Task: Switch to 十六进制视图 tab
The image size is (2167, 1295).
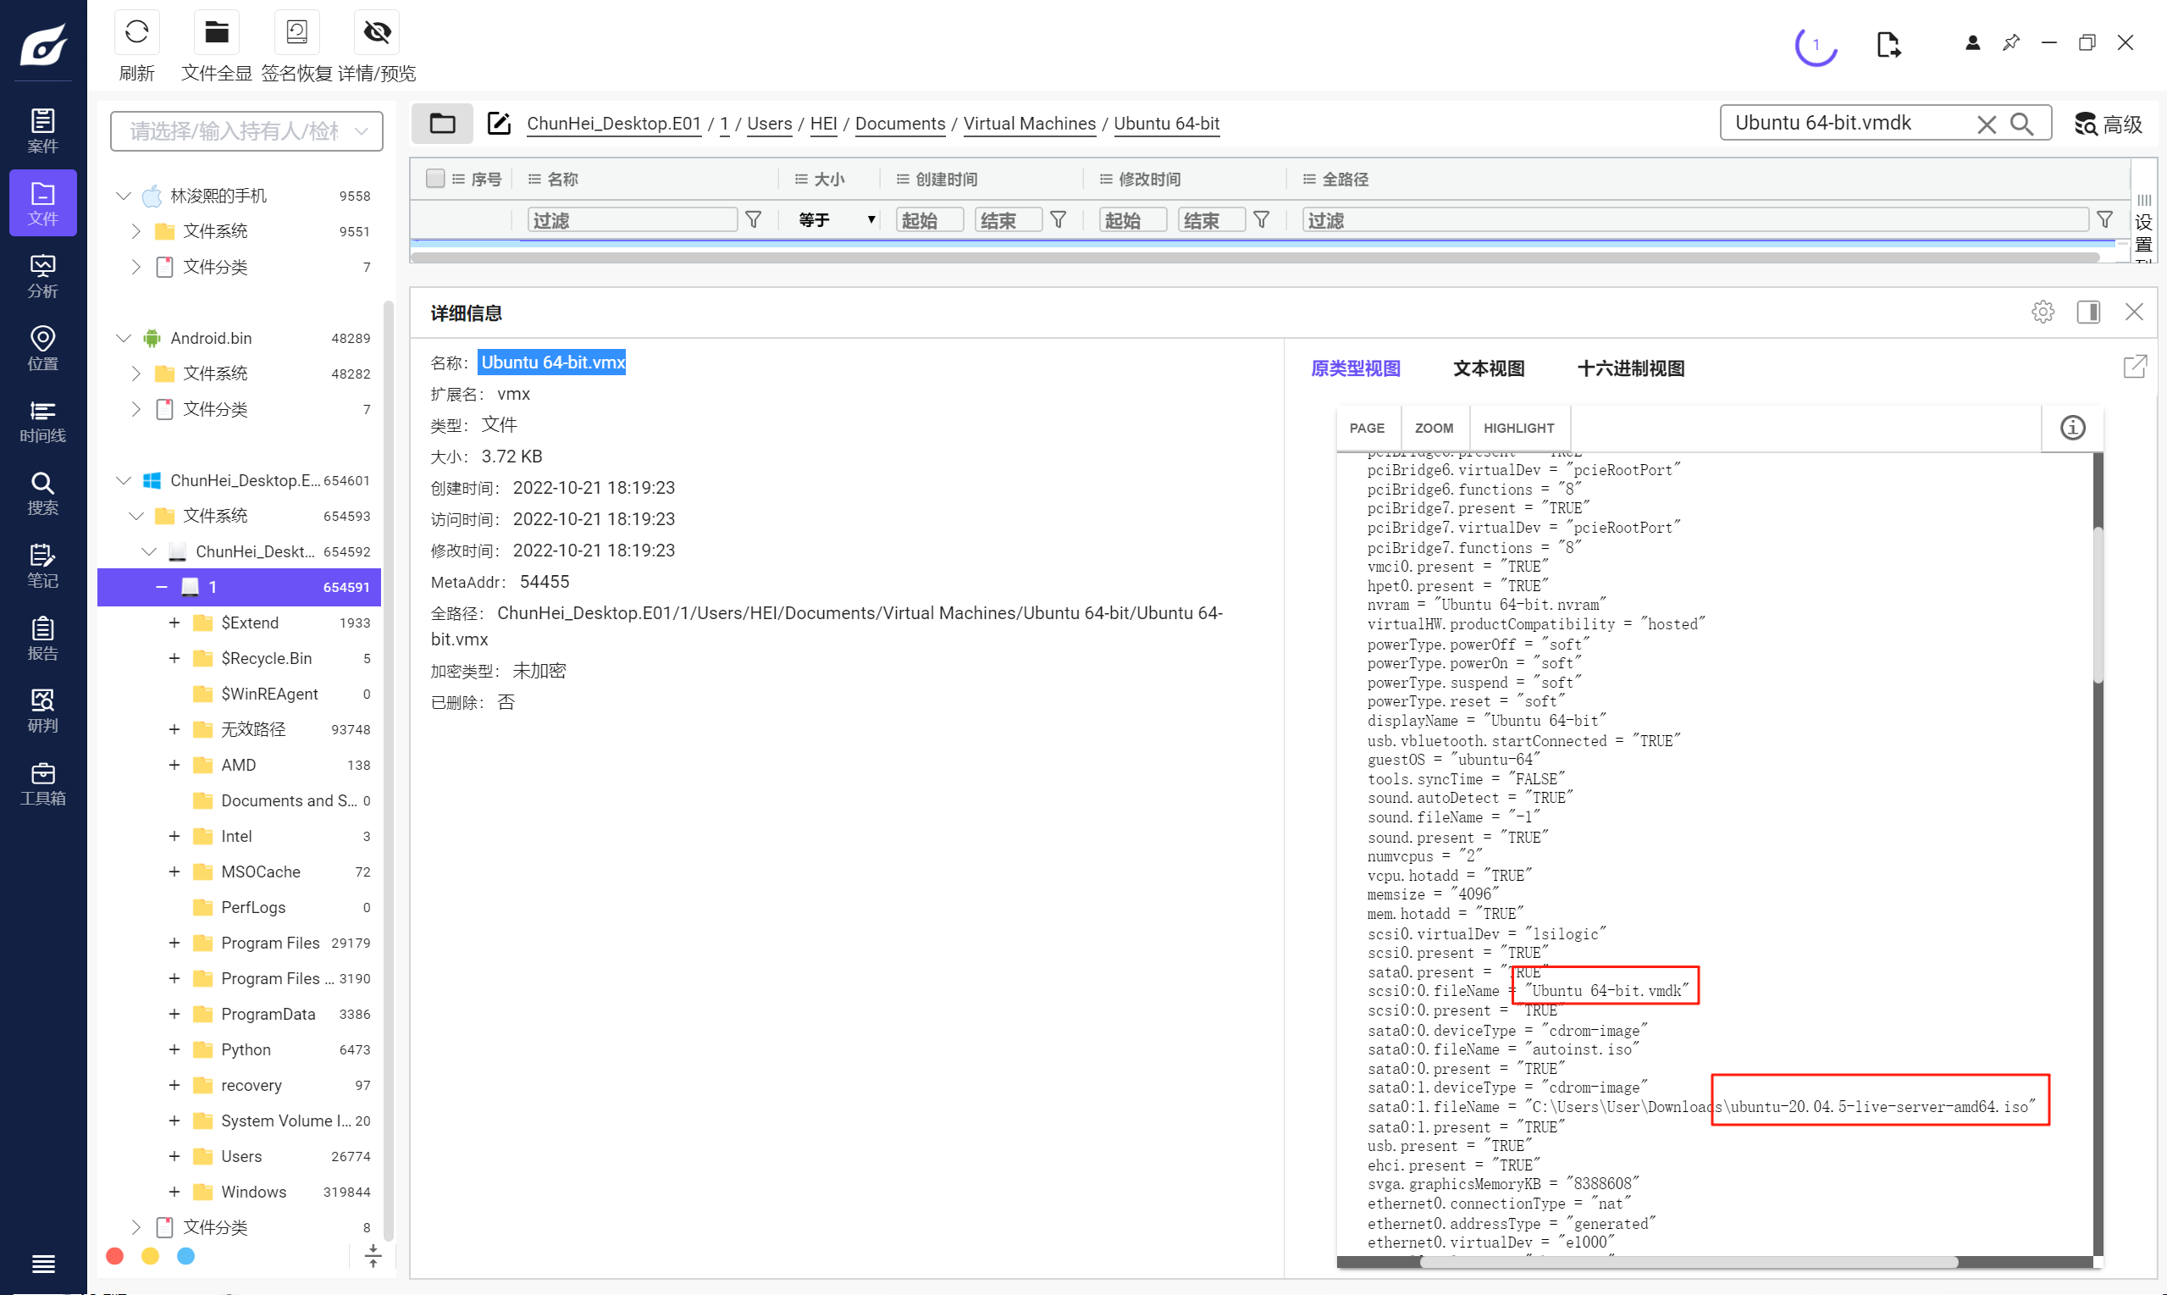Action: (x=1630, y=368)
